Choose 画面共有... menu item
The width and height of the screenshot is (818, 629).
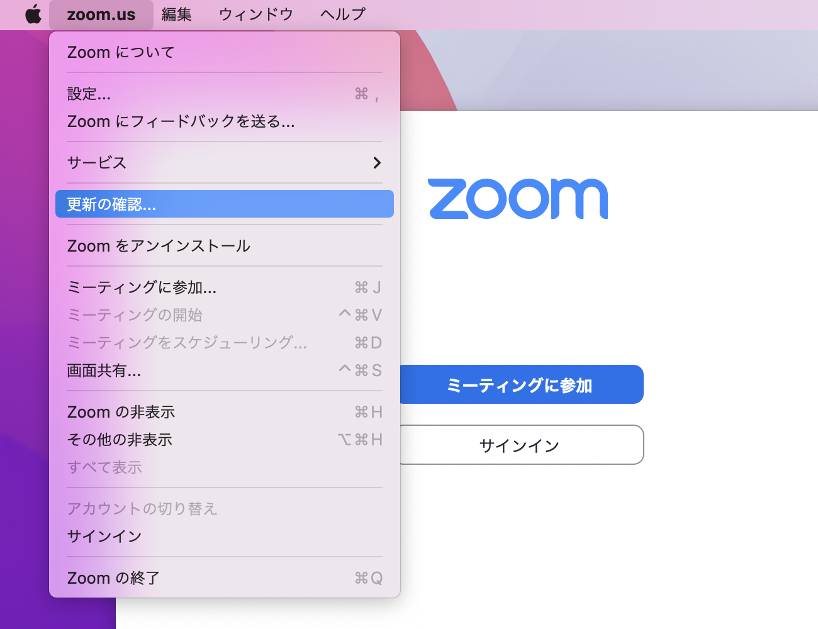[225, 370]
